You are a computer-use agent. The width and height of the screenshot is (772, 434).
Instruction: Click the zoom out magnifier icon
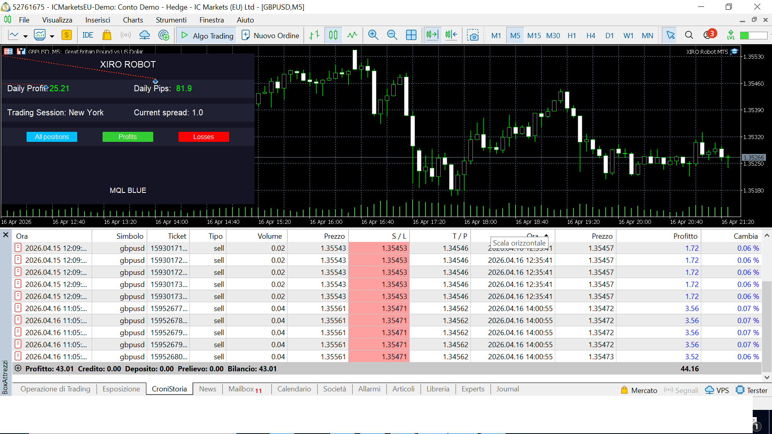(392, 35)
